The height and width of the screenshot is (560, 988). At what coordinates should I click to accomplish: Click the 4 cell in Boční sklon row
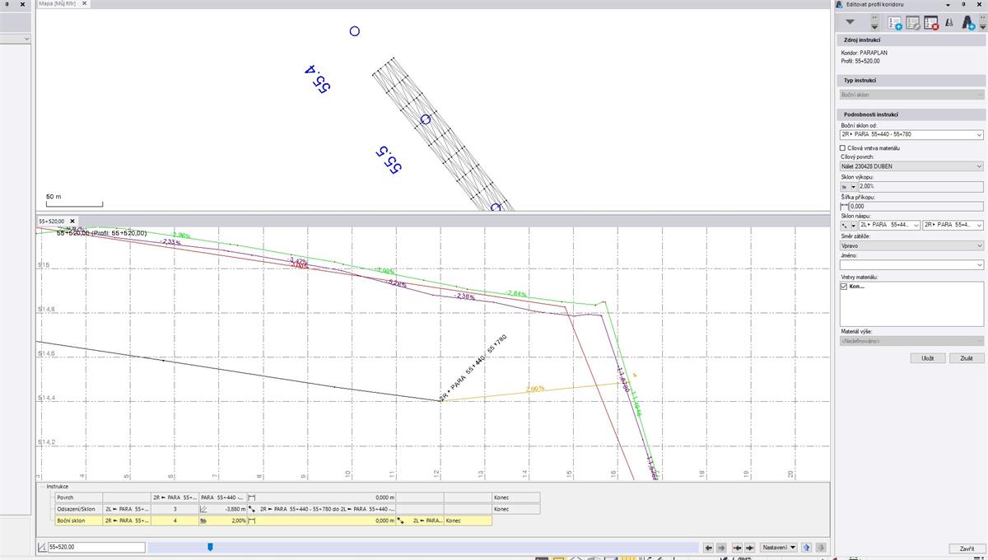(x=175, y=520)
